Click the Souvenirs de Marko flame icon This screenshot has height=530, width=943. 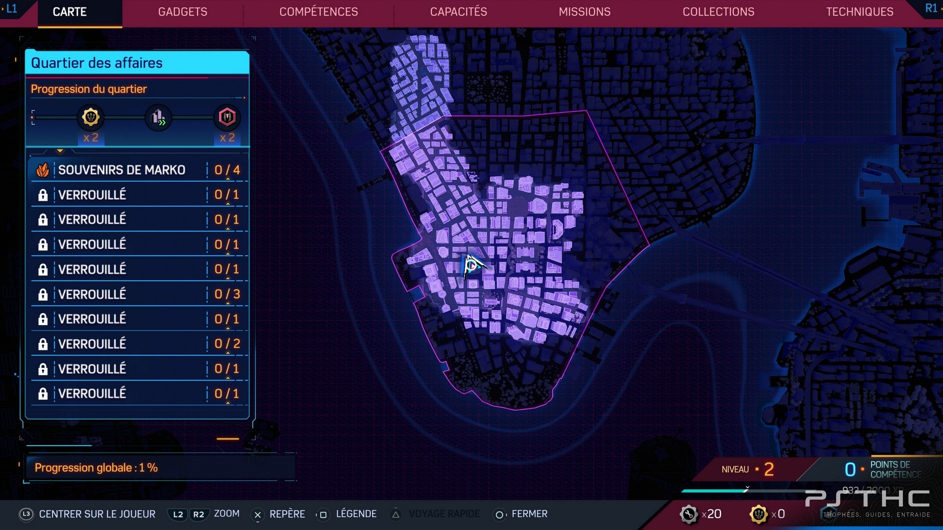(43, 170)
